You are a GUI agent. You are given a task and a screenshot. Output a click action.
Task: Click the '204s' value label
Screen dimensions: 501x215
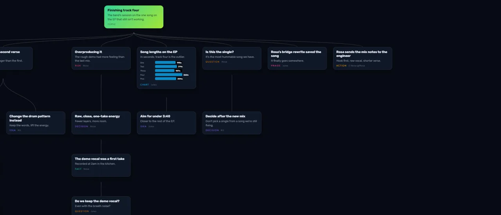(x=180, y=79)
